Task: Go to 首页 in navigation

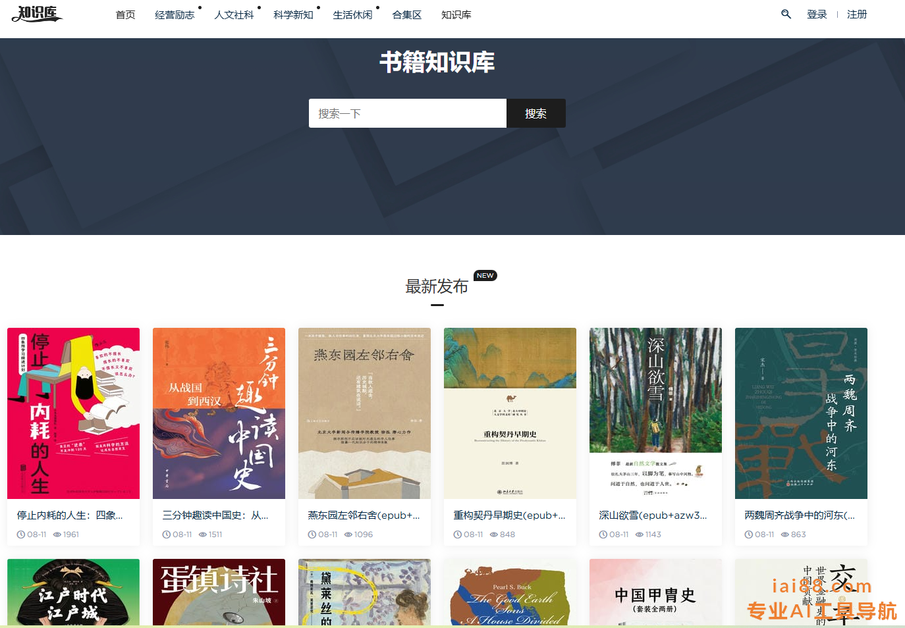Action: click(x=125, y=14)
